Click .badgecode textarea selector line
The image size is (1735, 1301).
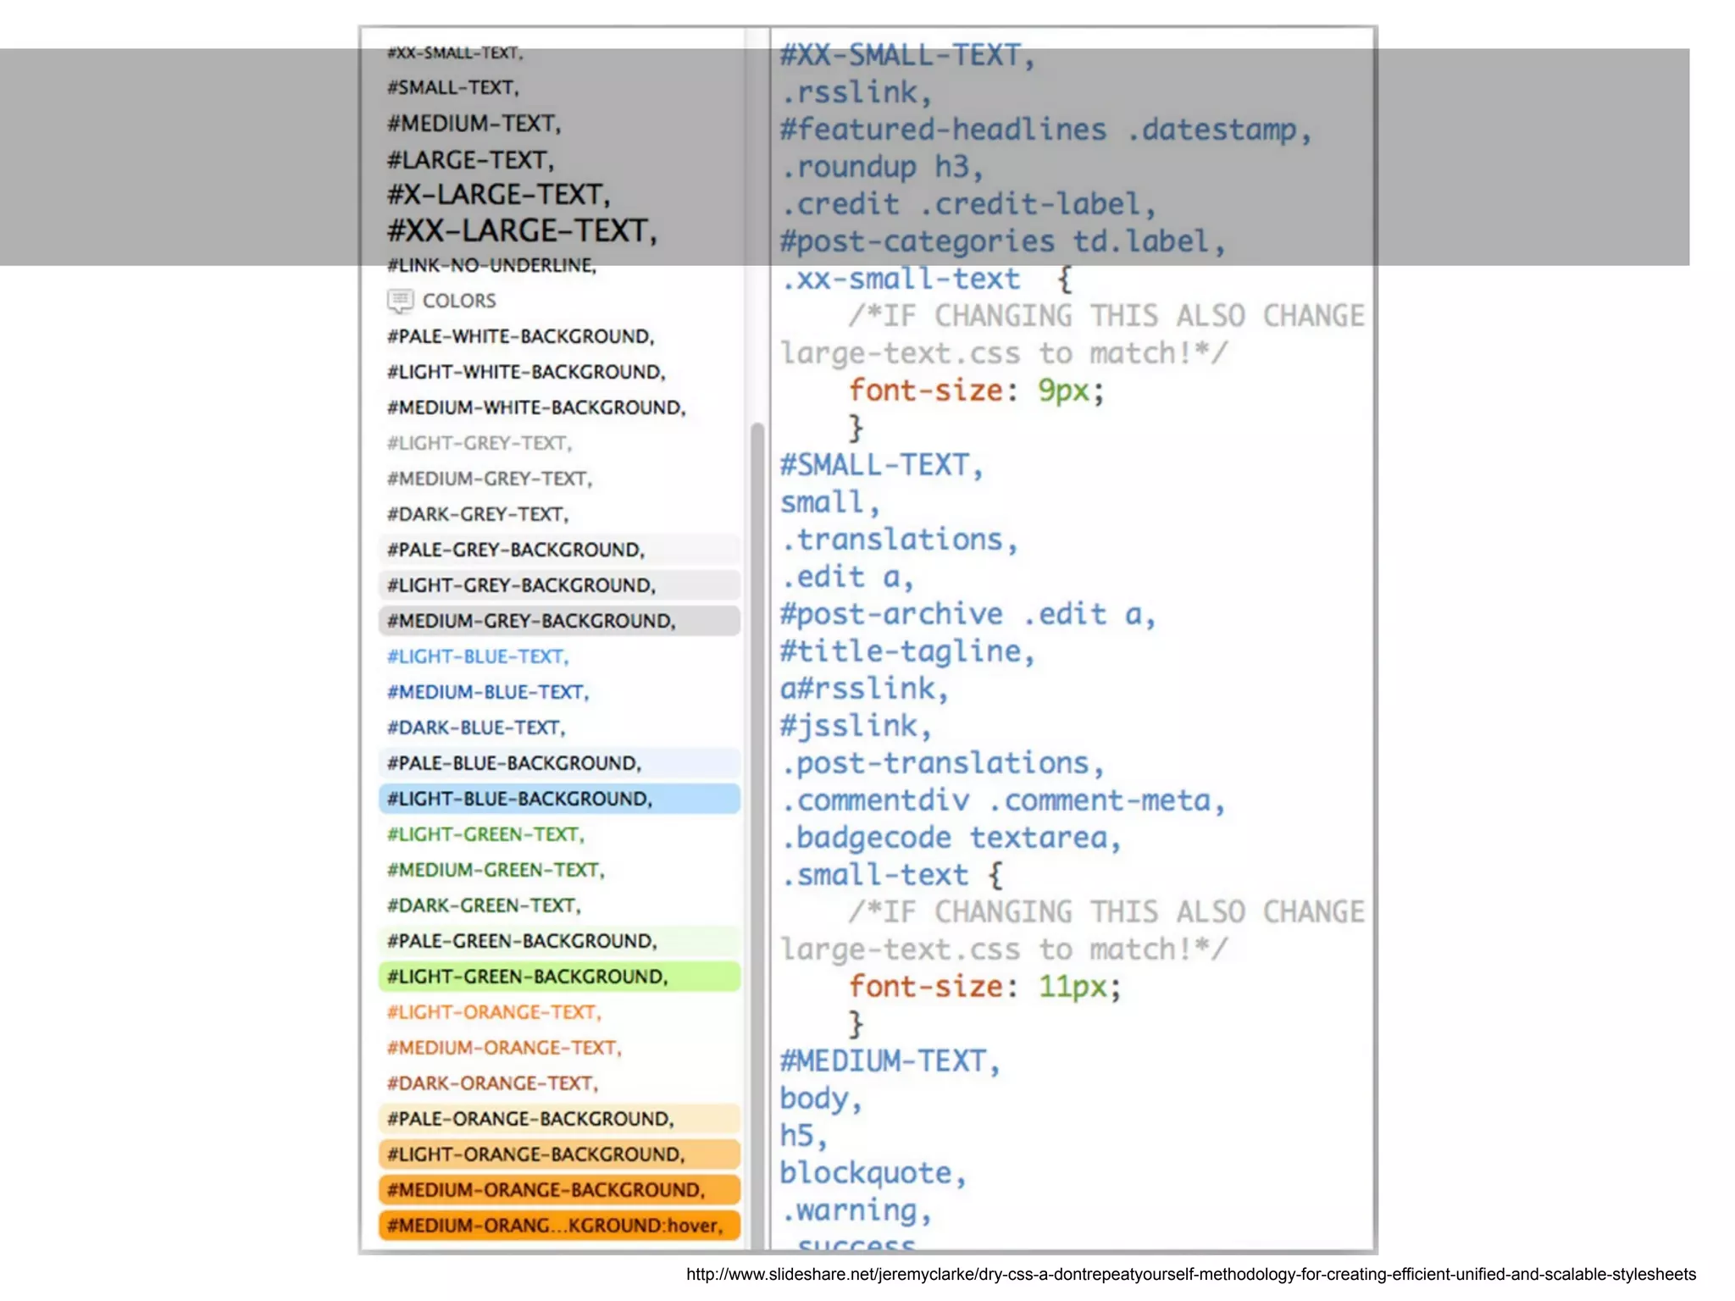tap(951, 838)
